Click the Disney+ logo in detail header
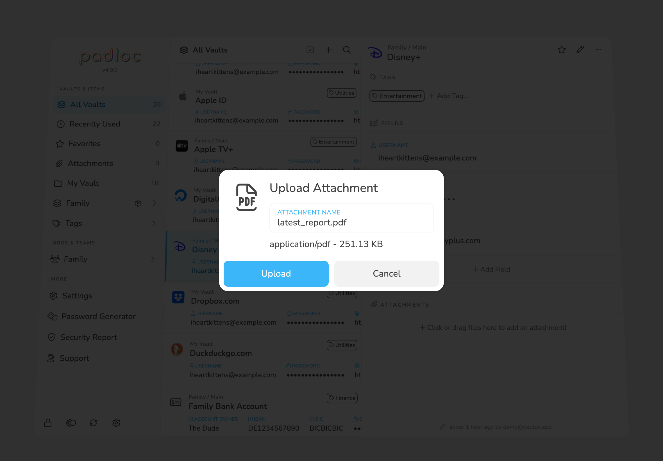663x461 pixels. tap(375, 53)
